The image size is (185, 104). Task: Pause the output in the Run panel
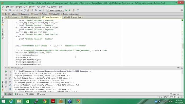pyautogui.click(x=6, y=78)
